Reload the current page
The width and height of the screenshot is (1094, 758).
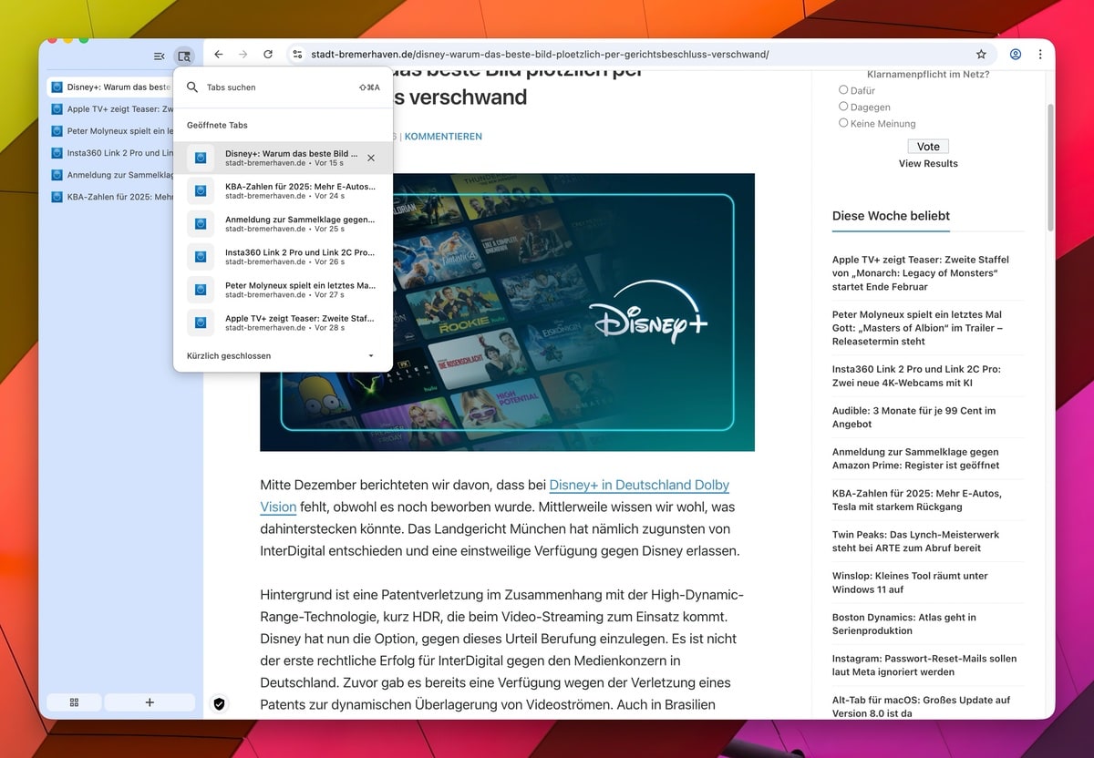coord(268,55)
